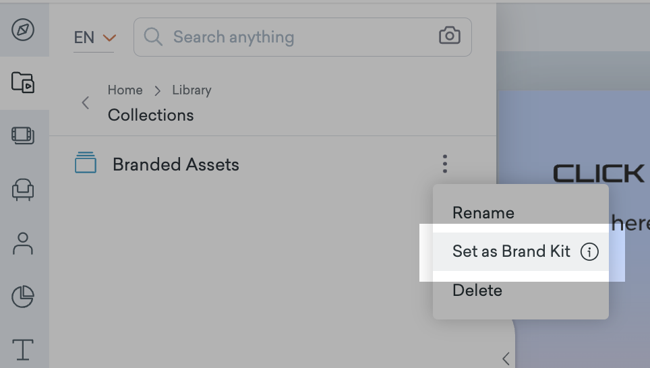Screen dimensions: 650x368
Task: Collapse the side panel with the bottom chevron
Action: [506, 358]
